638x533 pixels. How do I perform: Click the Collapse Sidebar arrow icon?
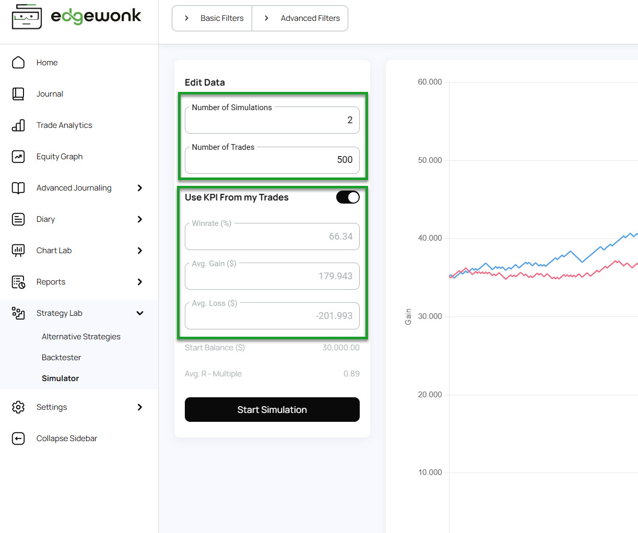pyautogui.click(x=18, y=439)
